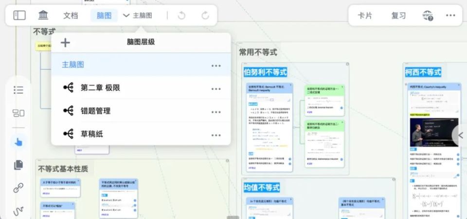Select the freehand squiggle tool
Viewport: 467px width, 219px height.
pos(18,211)
